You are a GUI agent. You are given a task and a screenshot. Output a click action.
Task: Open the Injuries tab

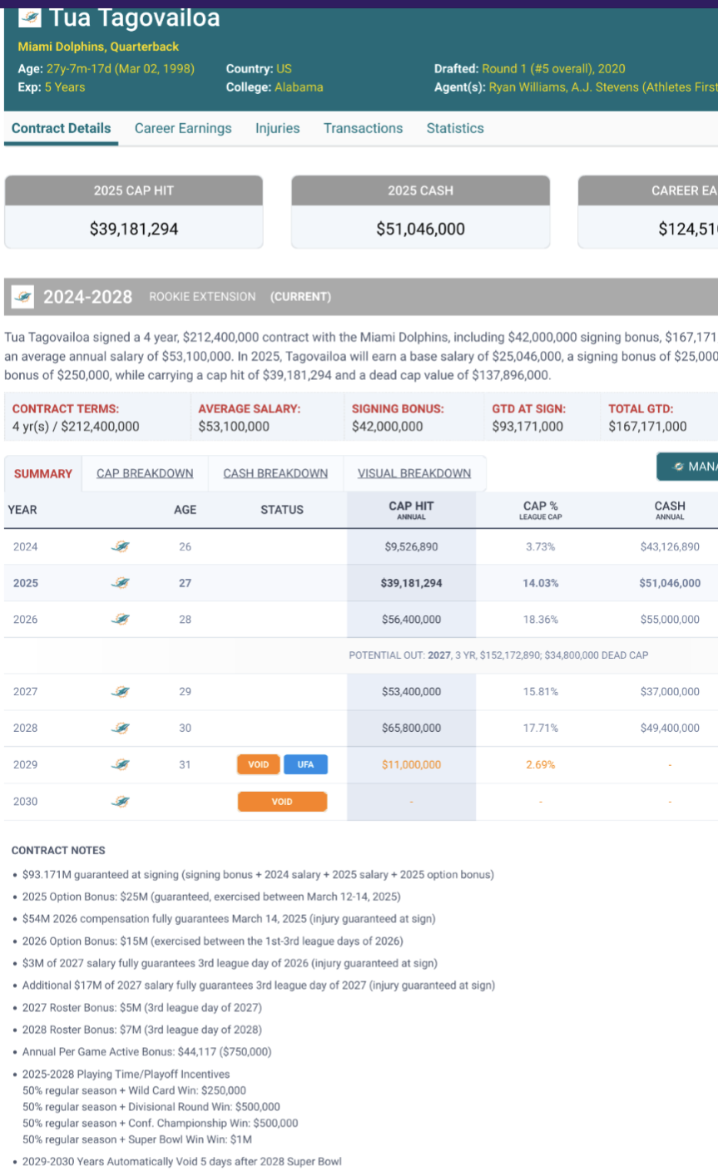pos(277,128)
